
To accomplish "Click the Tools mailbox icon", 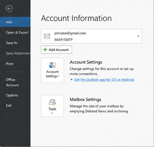I will point(52,102).
